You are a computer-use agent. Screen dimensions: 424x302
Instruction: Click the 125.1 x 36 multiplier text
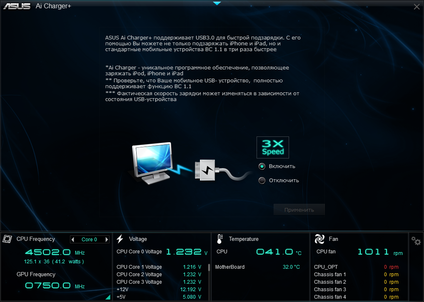click(54, 262)
